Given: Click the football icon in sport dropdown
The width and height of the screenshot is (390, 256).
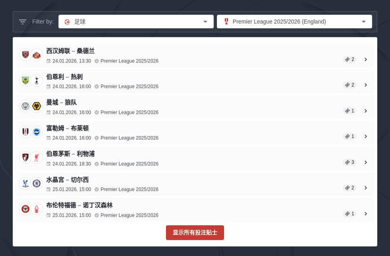Looking at the screenshot, I should (x=67, y=22).
